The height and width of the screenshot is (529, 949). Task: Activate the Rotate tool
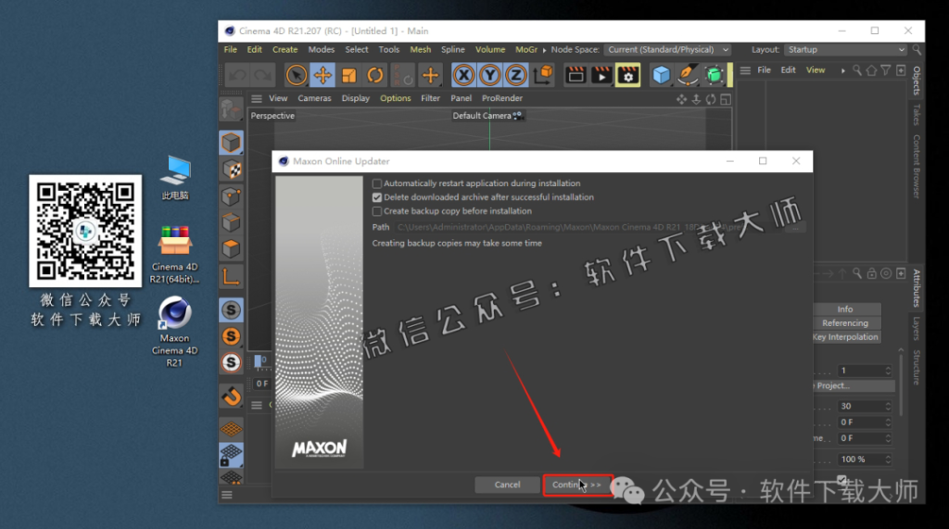click(375, 75)
